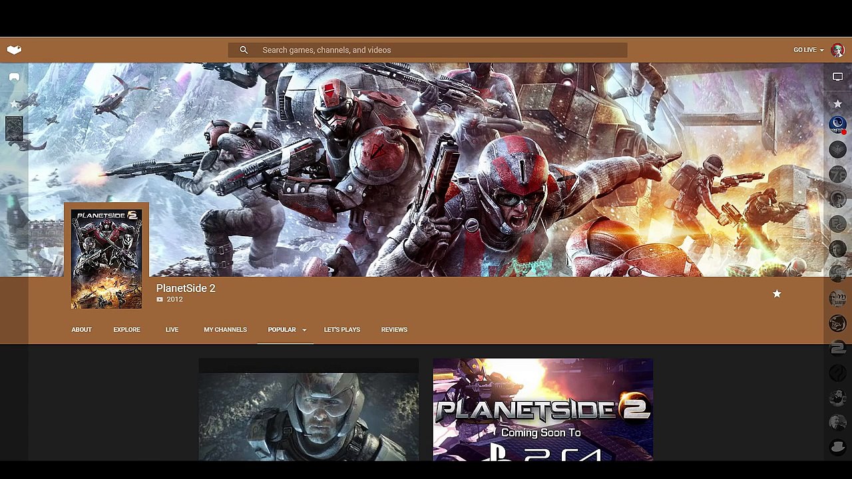Open the Live tab
Screen dimensions: 852x479
coord(172,329)
